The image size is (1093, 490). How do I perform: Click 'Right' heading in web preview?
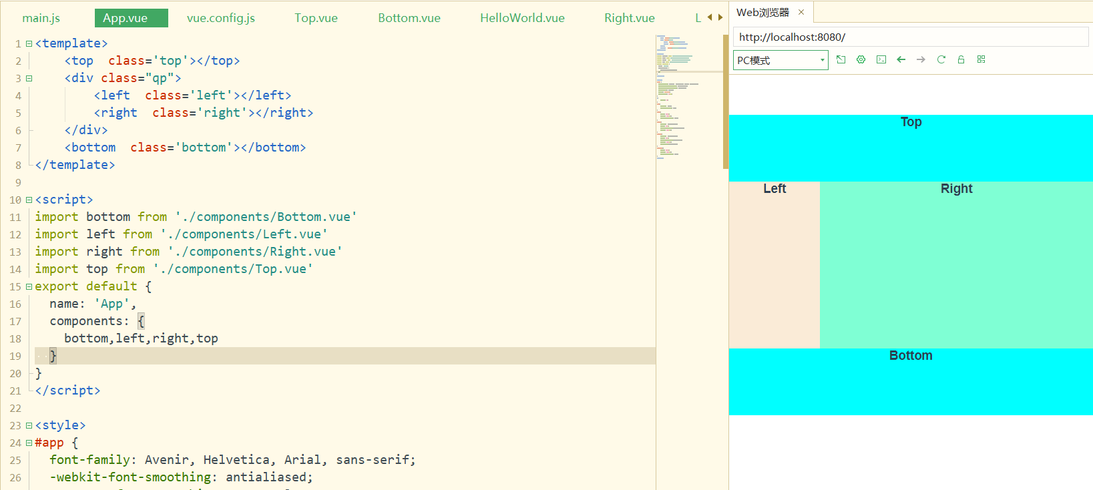[956, 188]
